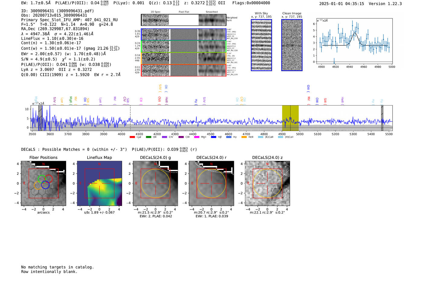Click the Hγ legend swatch
The image size is (423, 288).
(229, 137)
